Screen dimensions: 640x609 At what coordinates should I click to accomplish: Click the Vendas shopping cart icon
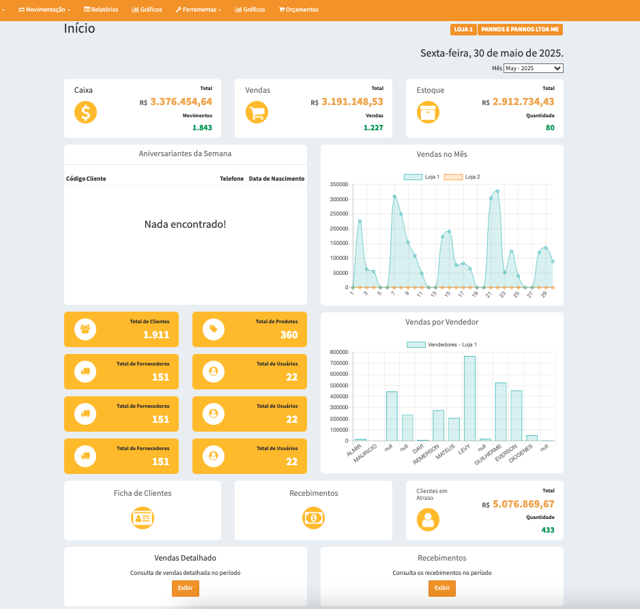(257, 113)
